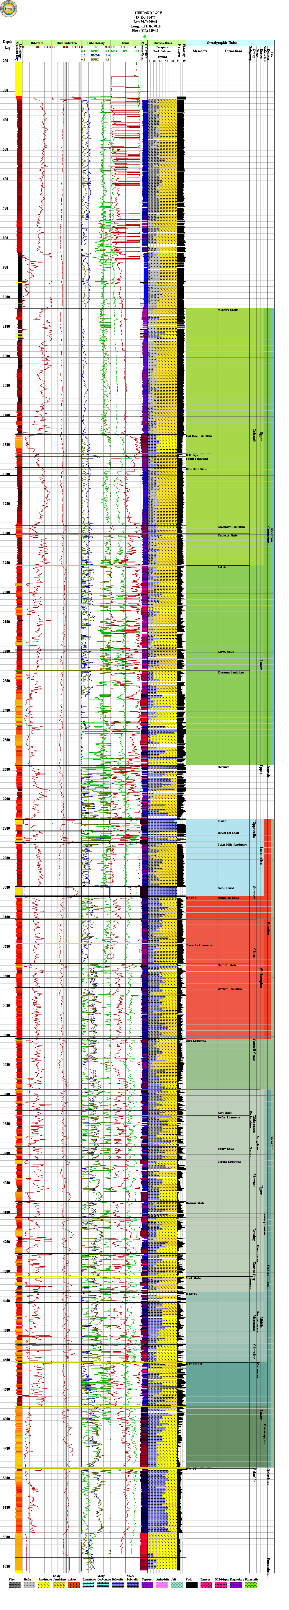Click the 'Rhomaa Umaa' track header
The image size is (289, 1610).
(163, 43)
